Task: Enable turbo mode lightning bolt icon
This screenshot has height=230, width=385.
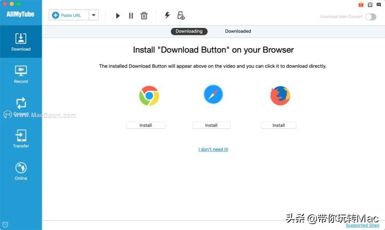Action: coord(167,16)
